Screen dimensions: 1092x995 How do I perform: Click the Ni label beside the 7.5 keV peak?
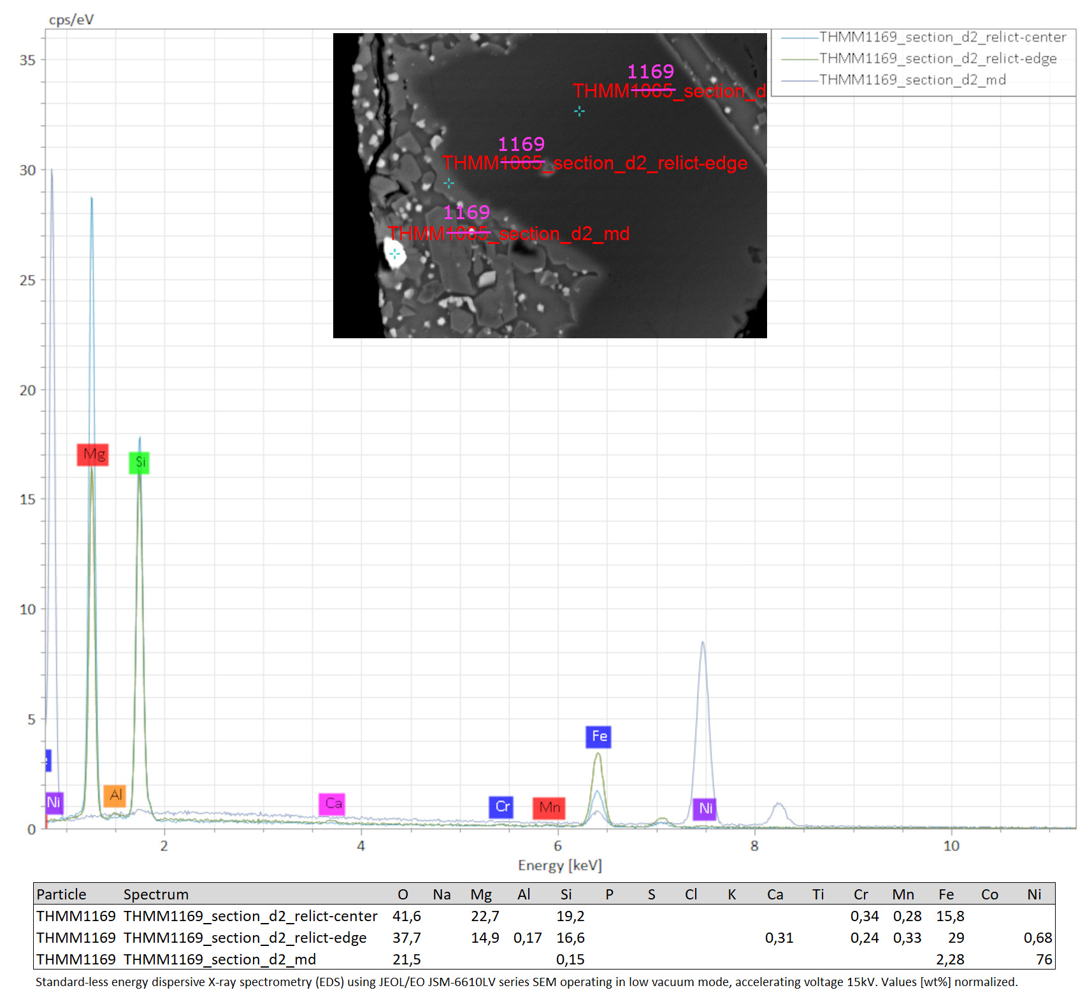[704, 809]
